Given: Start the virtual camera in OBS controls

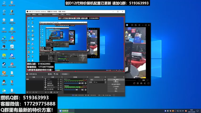Looking at the screenshot, I should pyautogui.click(x=116, y=84).
